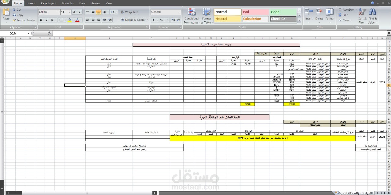Toggle Underline formatting
391x195 pixels.
click(52, 20)
